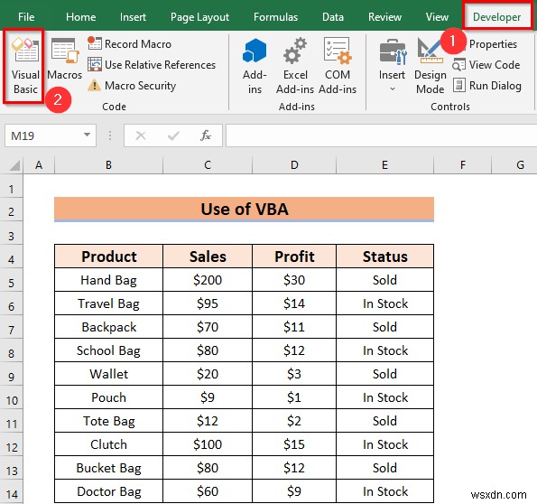
Task: Go to the Formulas tab
Action: pos(275,17)
